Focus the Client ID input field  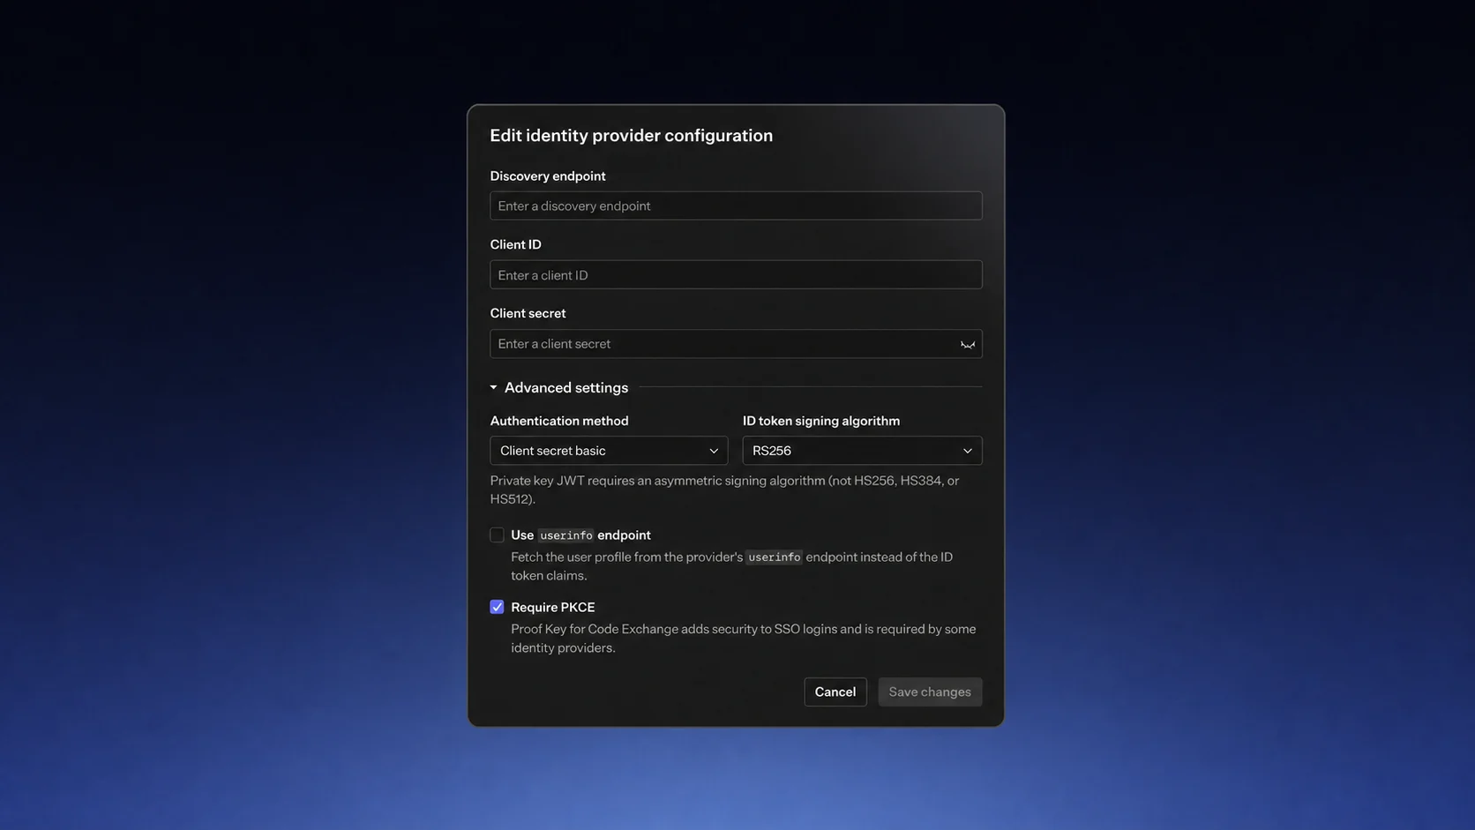pos(736,275)
